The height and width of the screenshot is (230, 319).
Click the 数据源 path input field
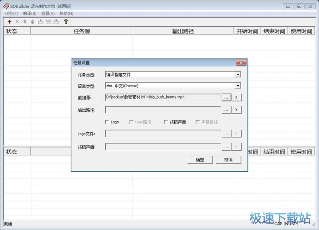pyautogui.click(x=163, y=97)
